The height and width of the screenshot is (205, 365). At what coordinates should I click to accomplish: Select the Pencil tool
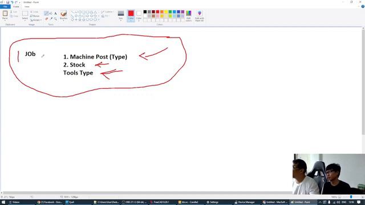coord(47,13)
